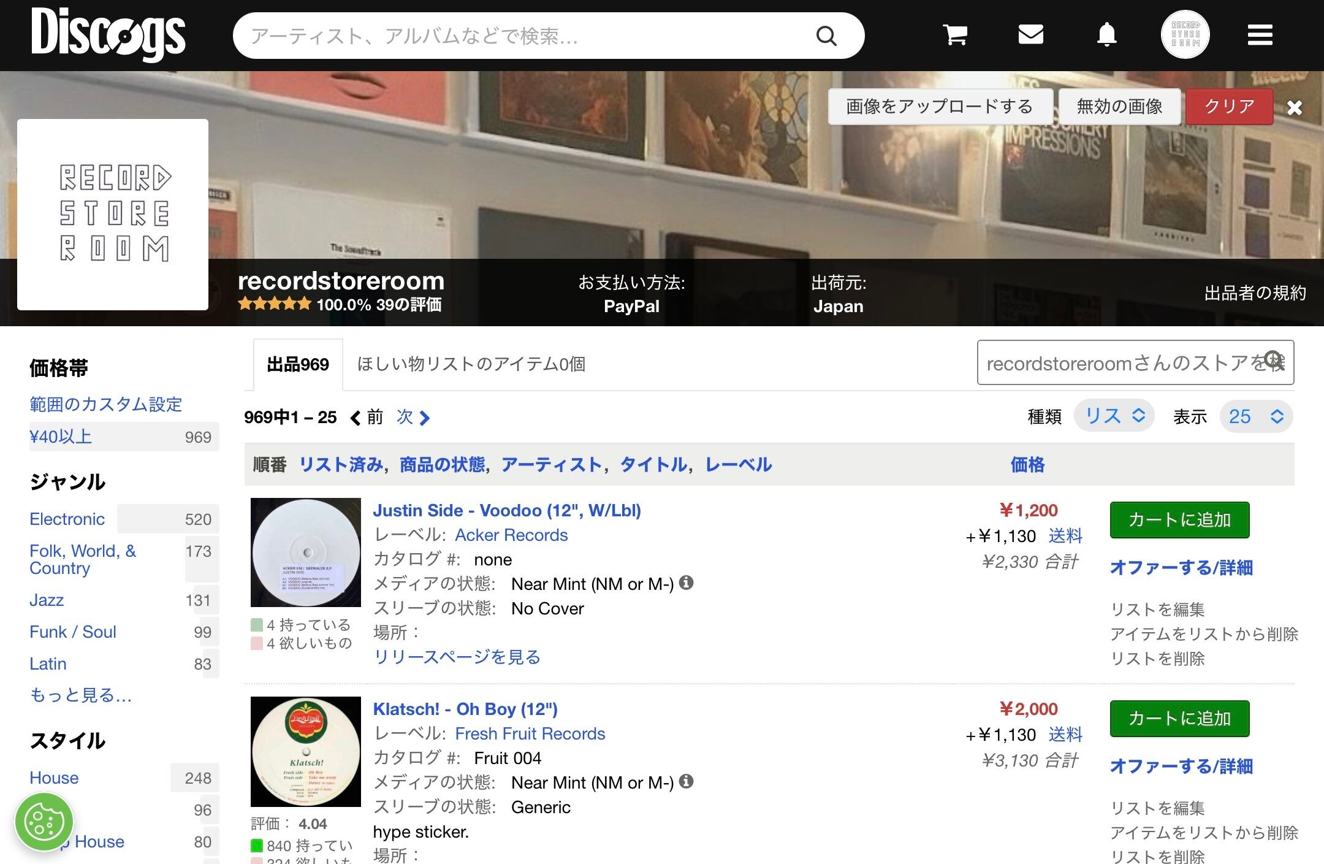
Task: Open the shopping cart icon
Action: (x=955, y=35)
